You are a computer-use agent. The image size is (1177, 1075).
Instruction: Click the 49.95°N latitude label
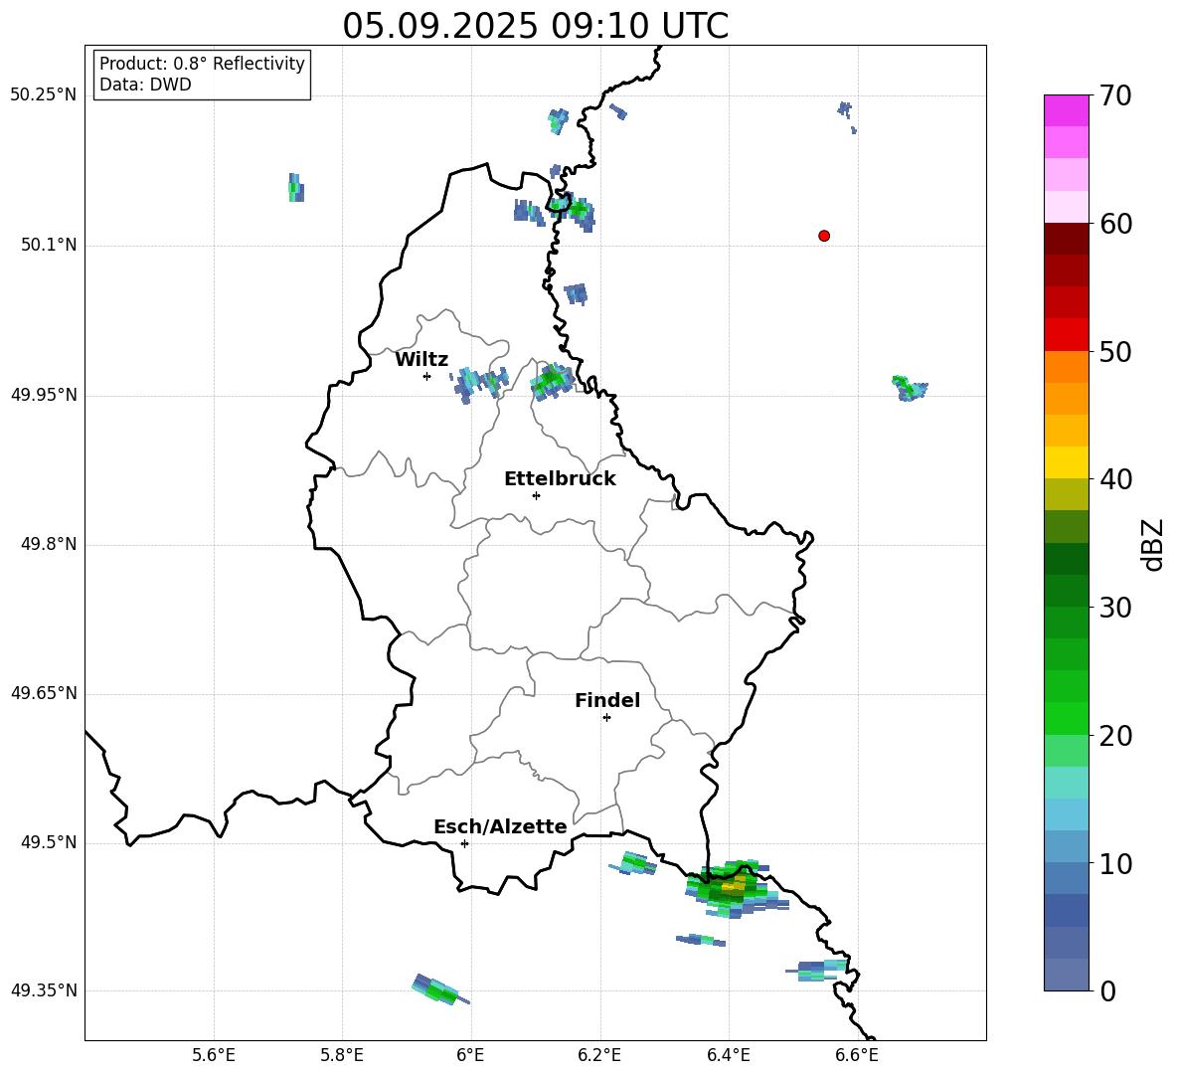click(x=44, y=395)
